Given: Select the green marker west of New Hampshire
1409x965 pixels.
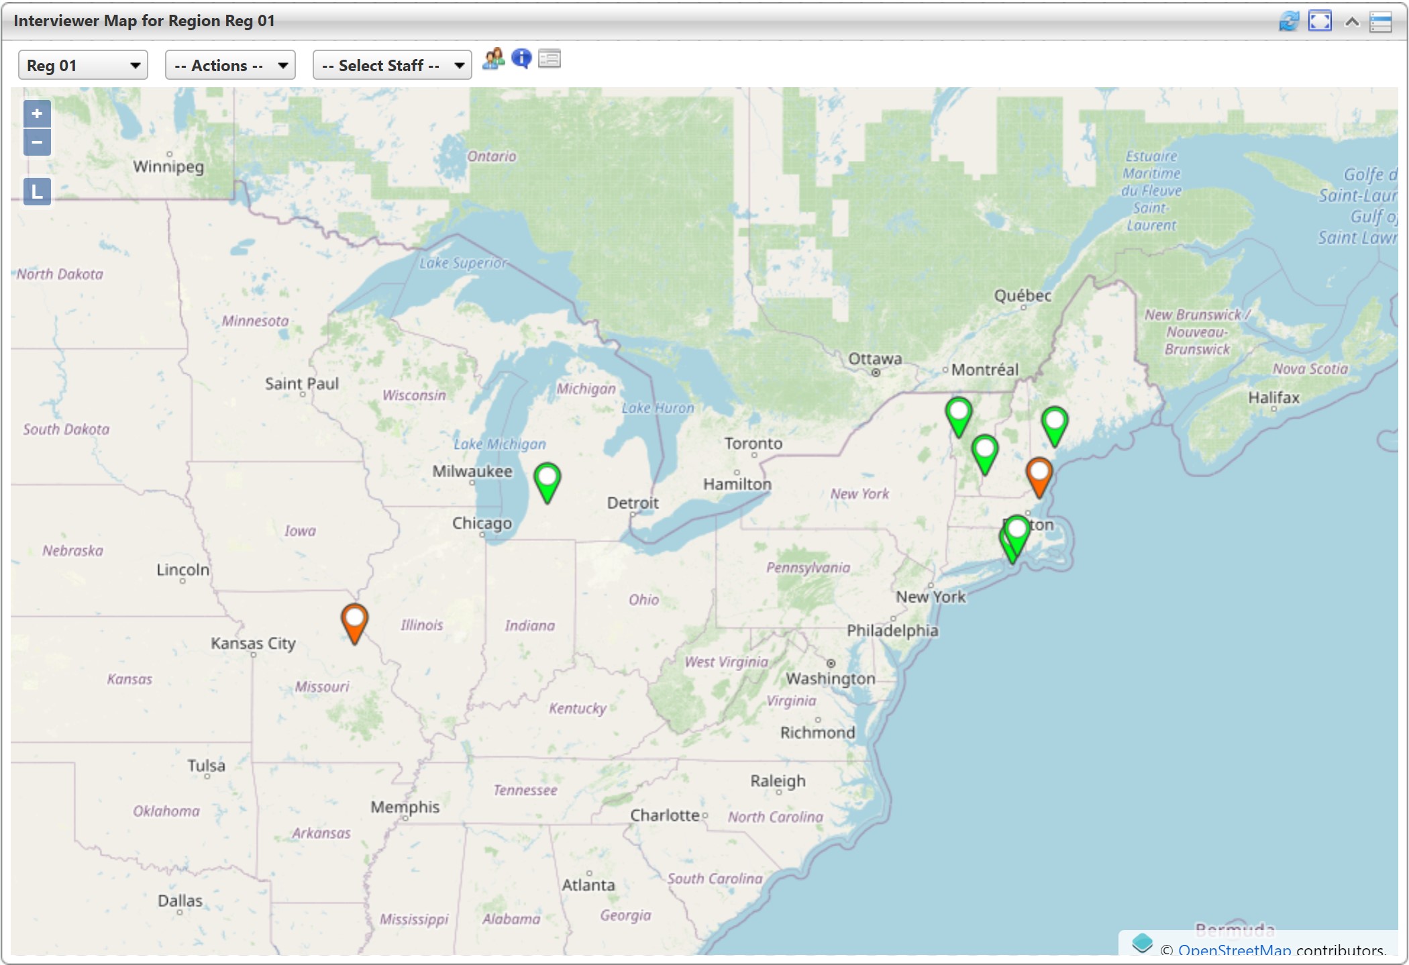Looking at the screenshot, I should (985, 454).
